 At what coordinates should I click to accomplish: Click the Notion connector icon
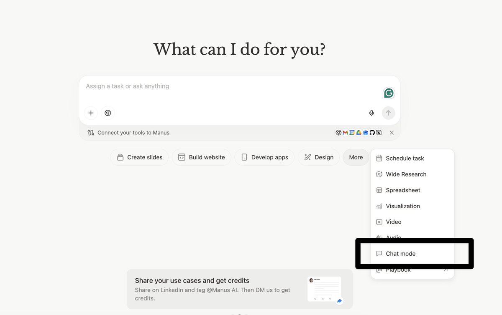click(x=379, y=133)
